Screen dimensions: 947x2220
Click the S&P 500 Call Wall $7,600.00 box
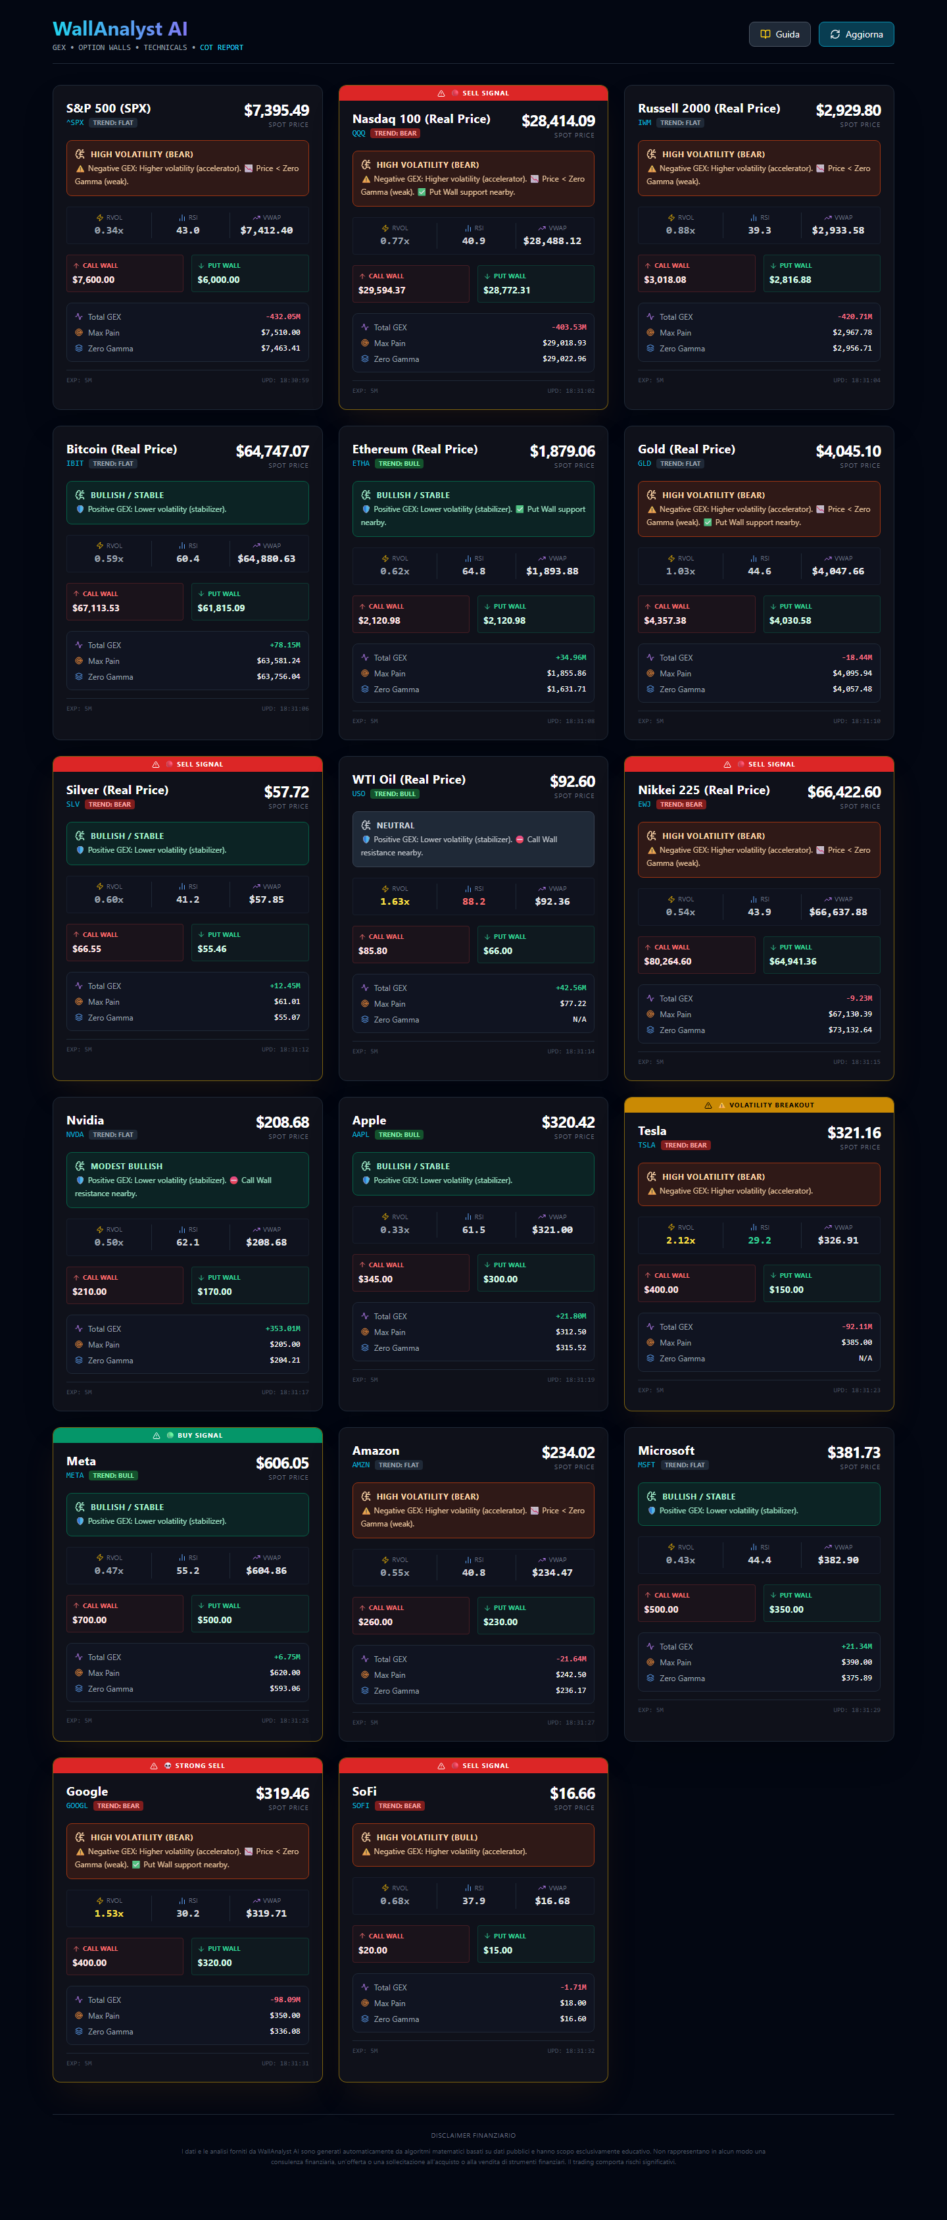(125, 273)
